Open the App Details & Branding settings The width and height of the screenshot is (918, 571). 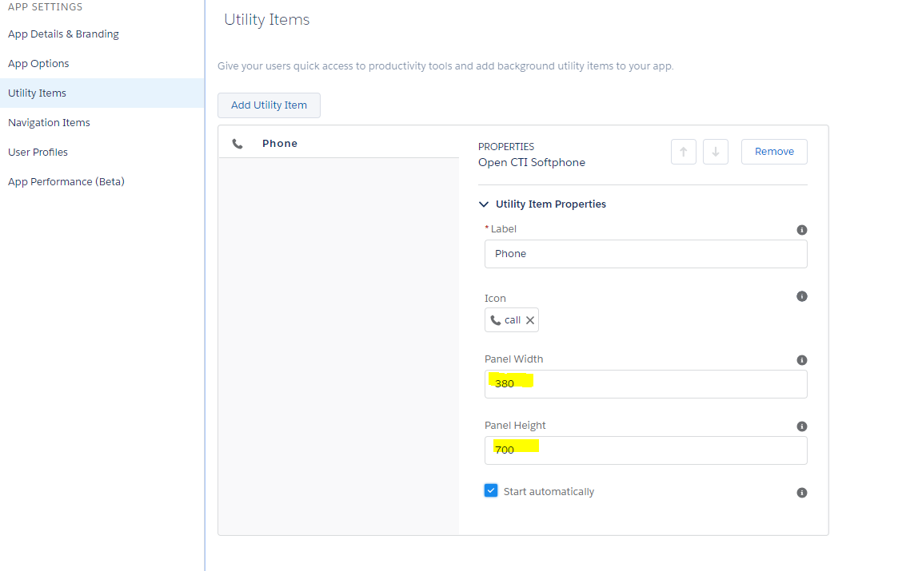point(63,34)
